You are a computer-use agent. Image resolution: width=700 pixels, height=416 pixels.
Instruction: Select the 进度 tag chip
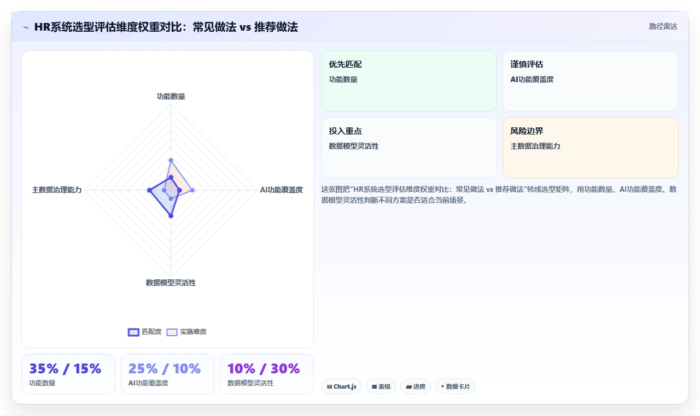coord(416,386)
